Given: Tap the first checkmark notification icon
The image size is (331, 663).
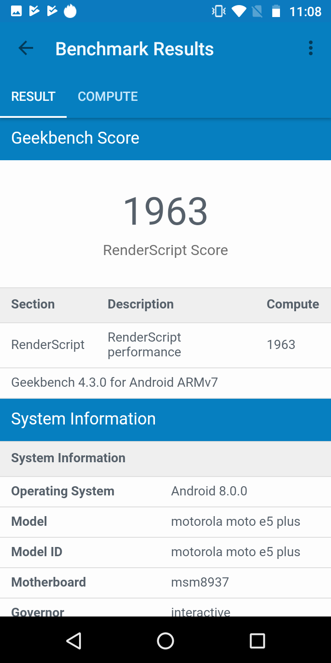Looking at the screenshot, I should pyautogui.click(x=34, y=11).
